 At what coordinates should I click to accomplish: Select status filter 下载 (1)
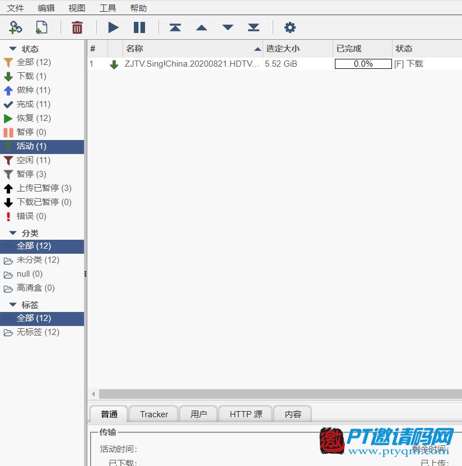[x=42, y=76]
